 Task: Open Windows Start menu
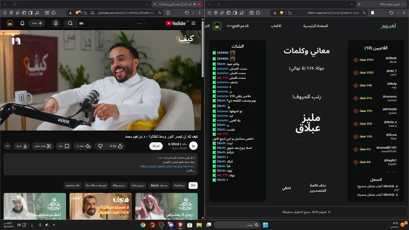pyautogui.click(x=266, y=225)
